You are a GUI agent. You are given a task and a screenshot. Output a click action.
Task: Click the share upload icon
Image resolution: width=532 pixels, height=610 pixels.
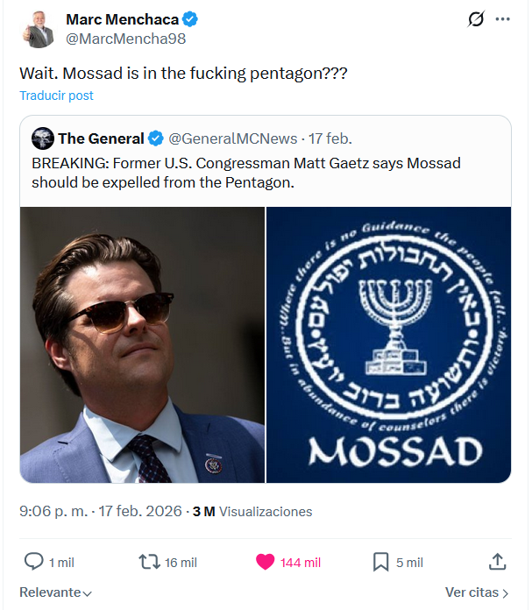click(x=497, y=562)
